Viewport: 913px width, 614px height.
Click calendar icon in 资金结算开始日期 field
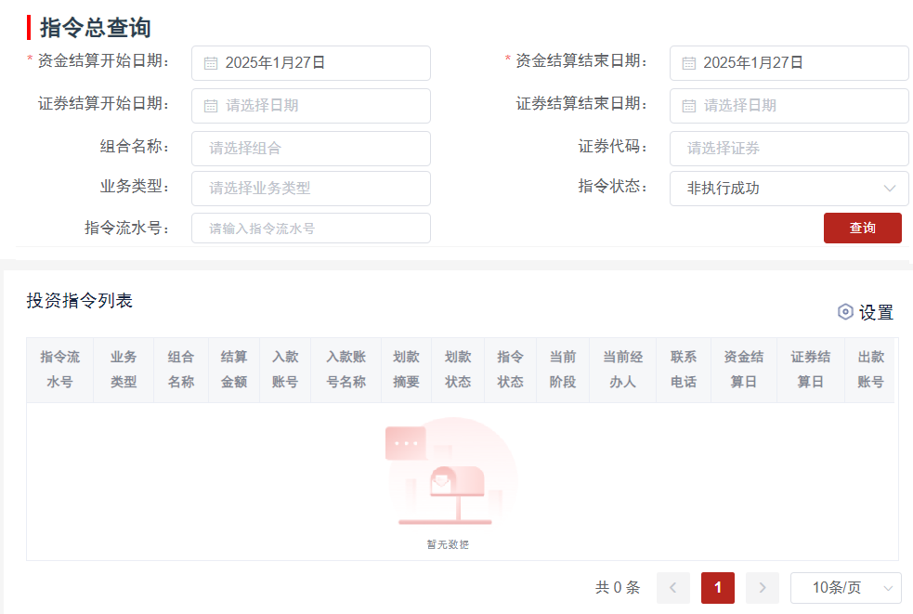211,63
